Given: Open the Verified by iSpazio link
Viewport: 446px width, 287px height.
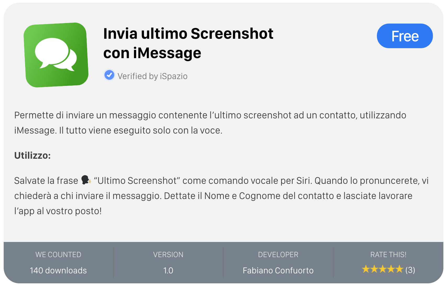Looking at the screenshot, I should 152,76.
